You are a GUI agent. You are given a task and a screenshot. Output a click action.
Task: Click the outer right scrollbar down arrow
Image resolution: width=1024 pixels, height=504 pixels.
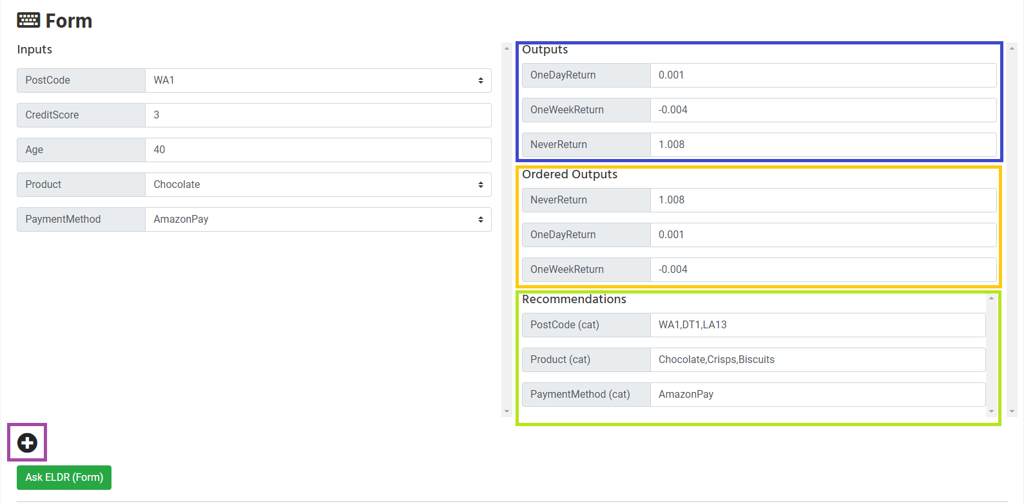[x=1012, y=411]
